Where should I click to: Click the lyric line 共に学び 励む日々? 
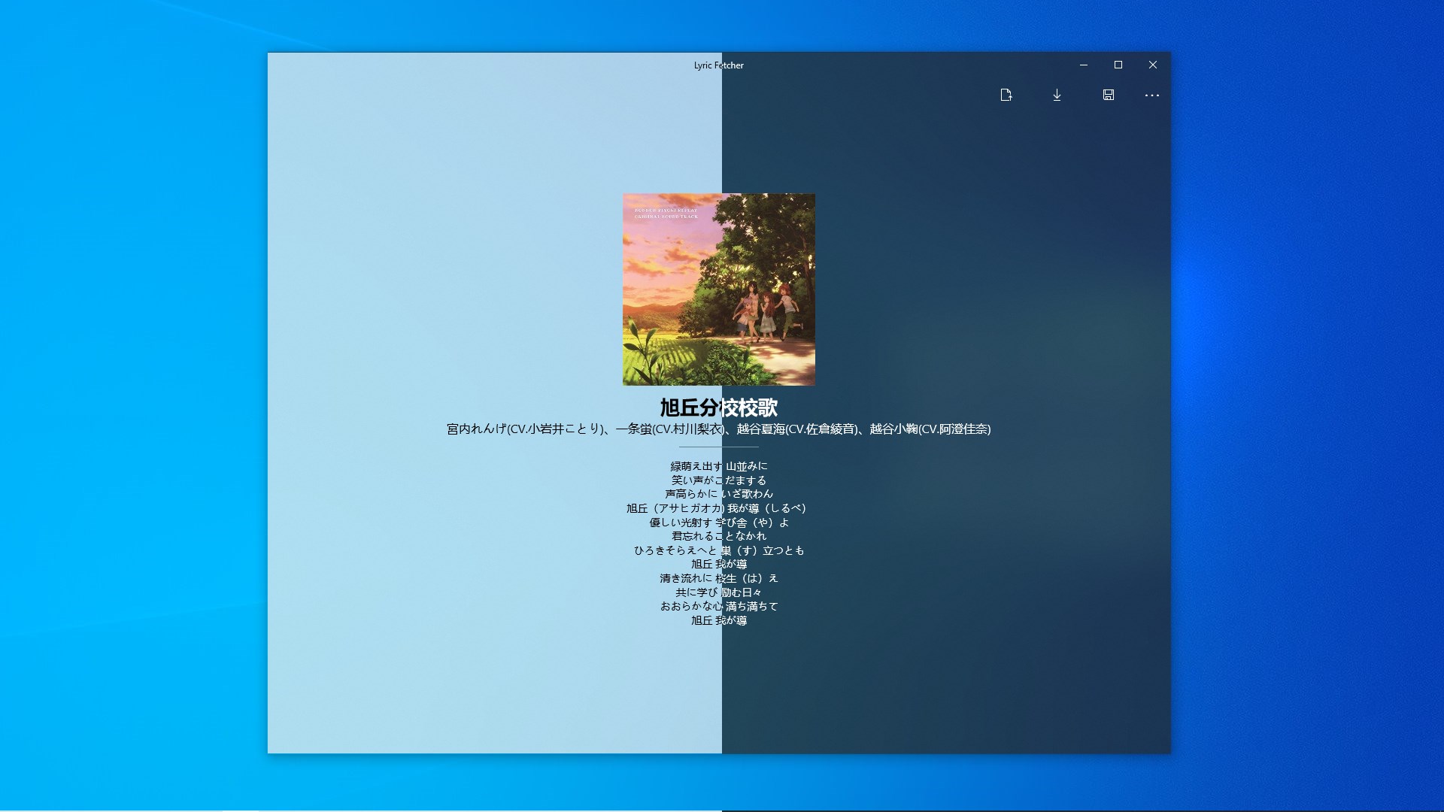[x=718, y=592]
